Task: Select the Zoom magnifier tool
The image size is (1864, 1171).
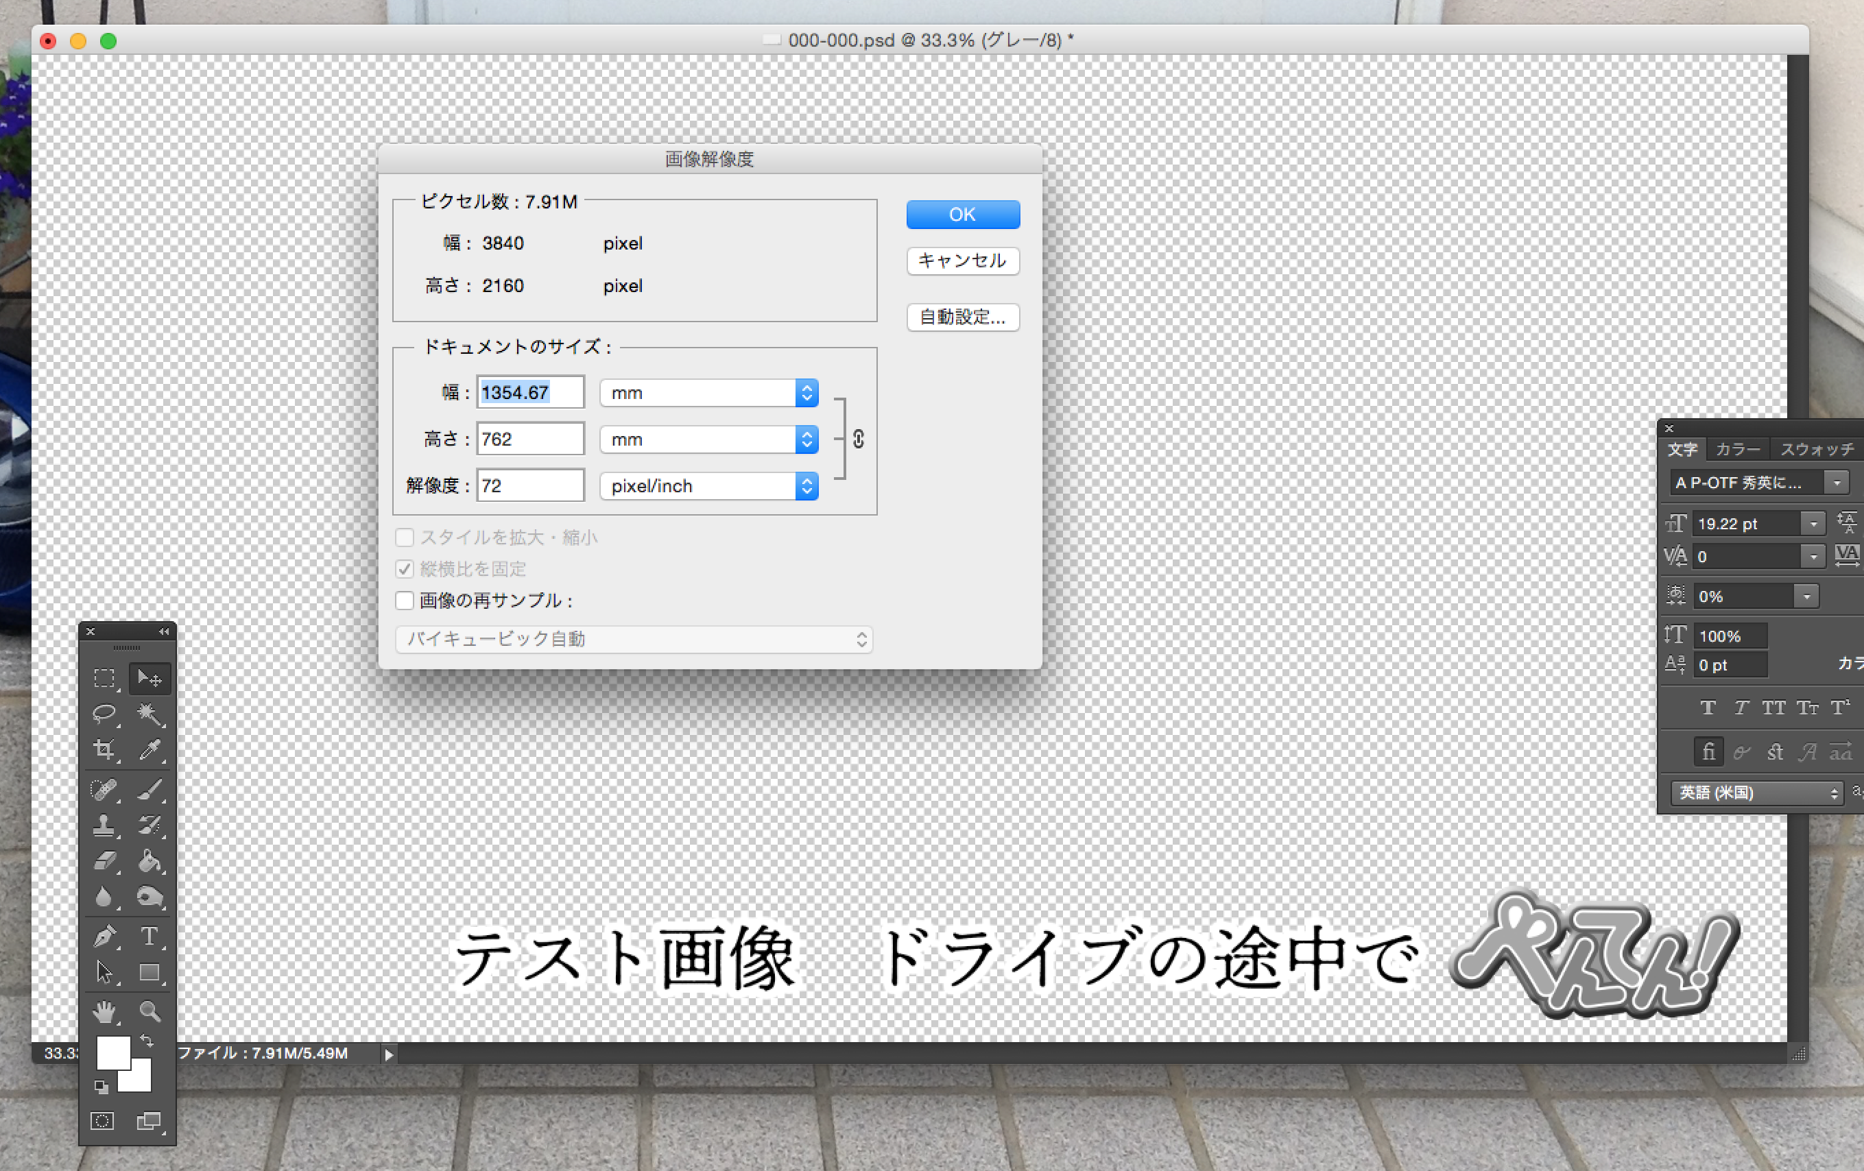Action: point(150,1011)
